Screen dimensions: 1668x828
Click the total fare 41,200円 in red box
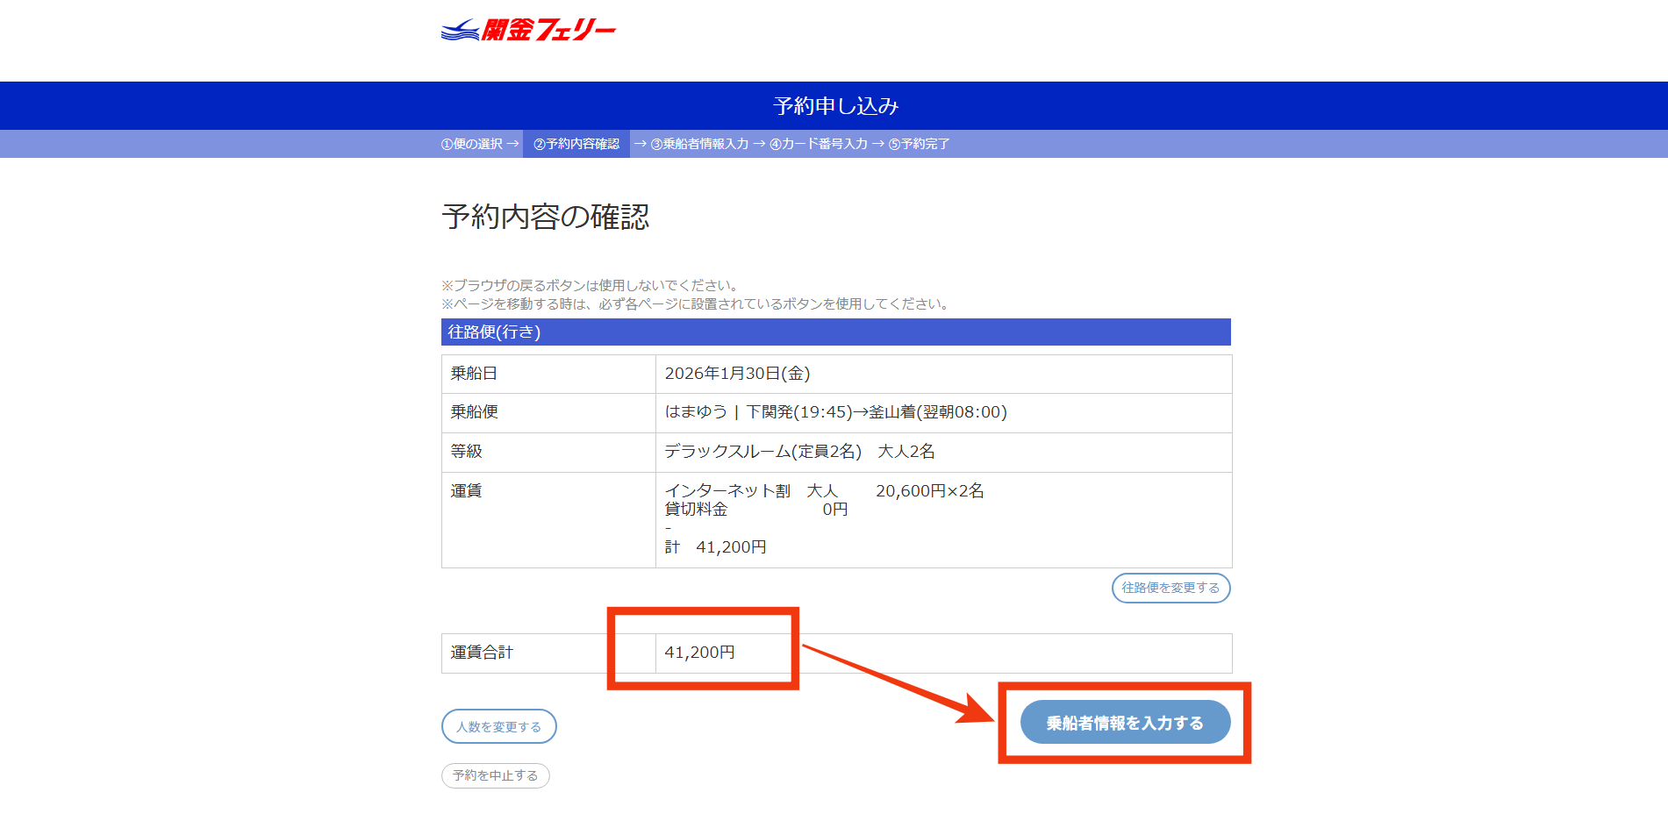(x=699, y=653)
